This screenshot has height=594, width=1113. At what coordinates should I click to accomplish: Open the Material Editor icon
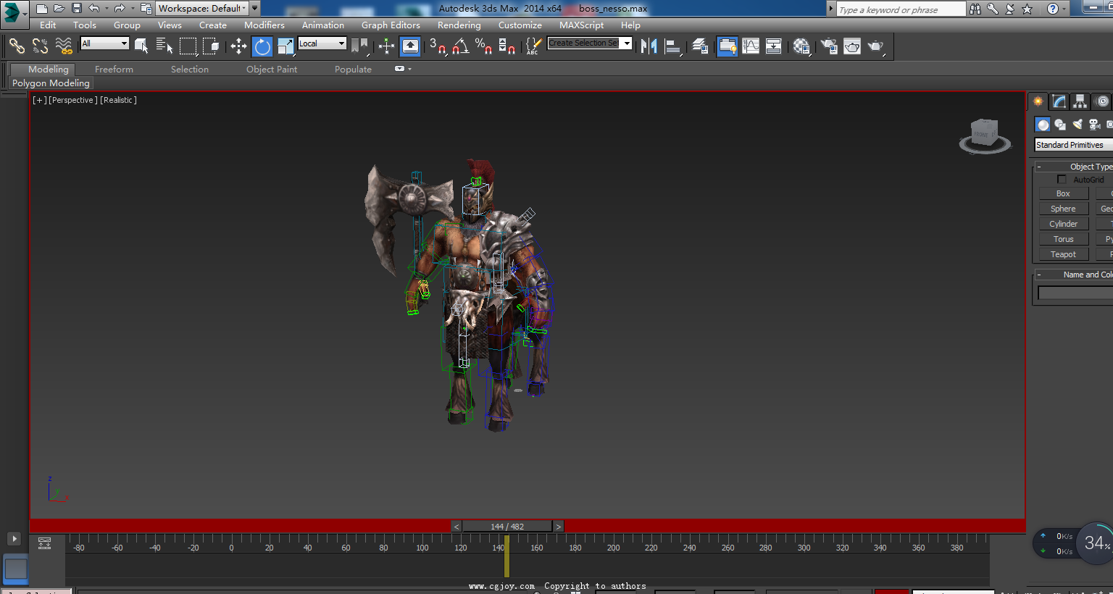coord(801,46)
